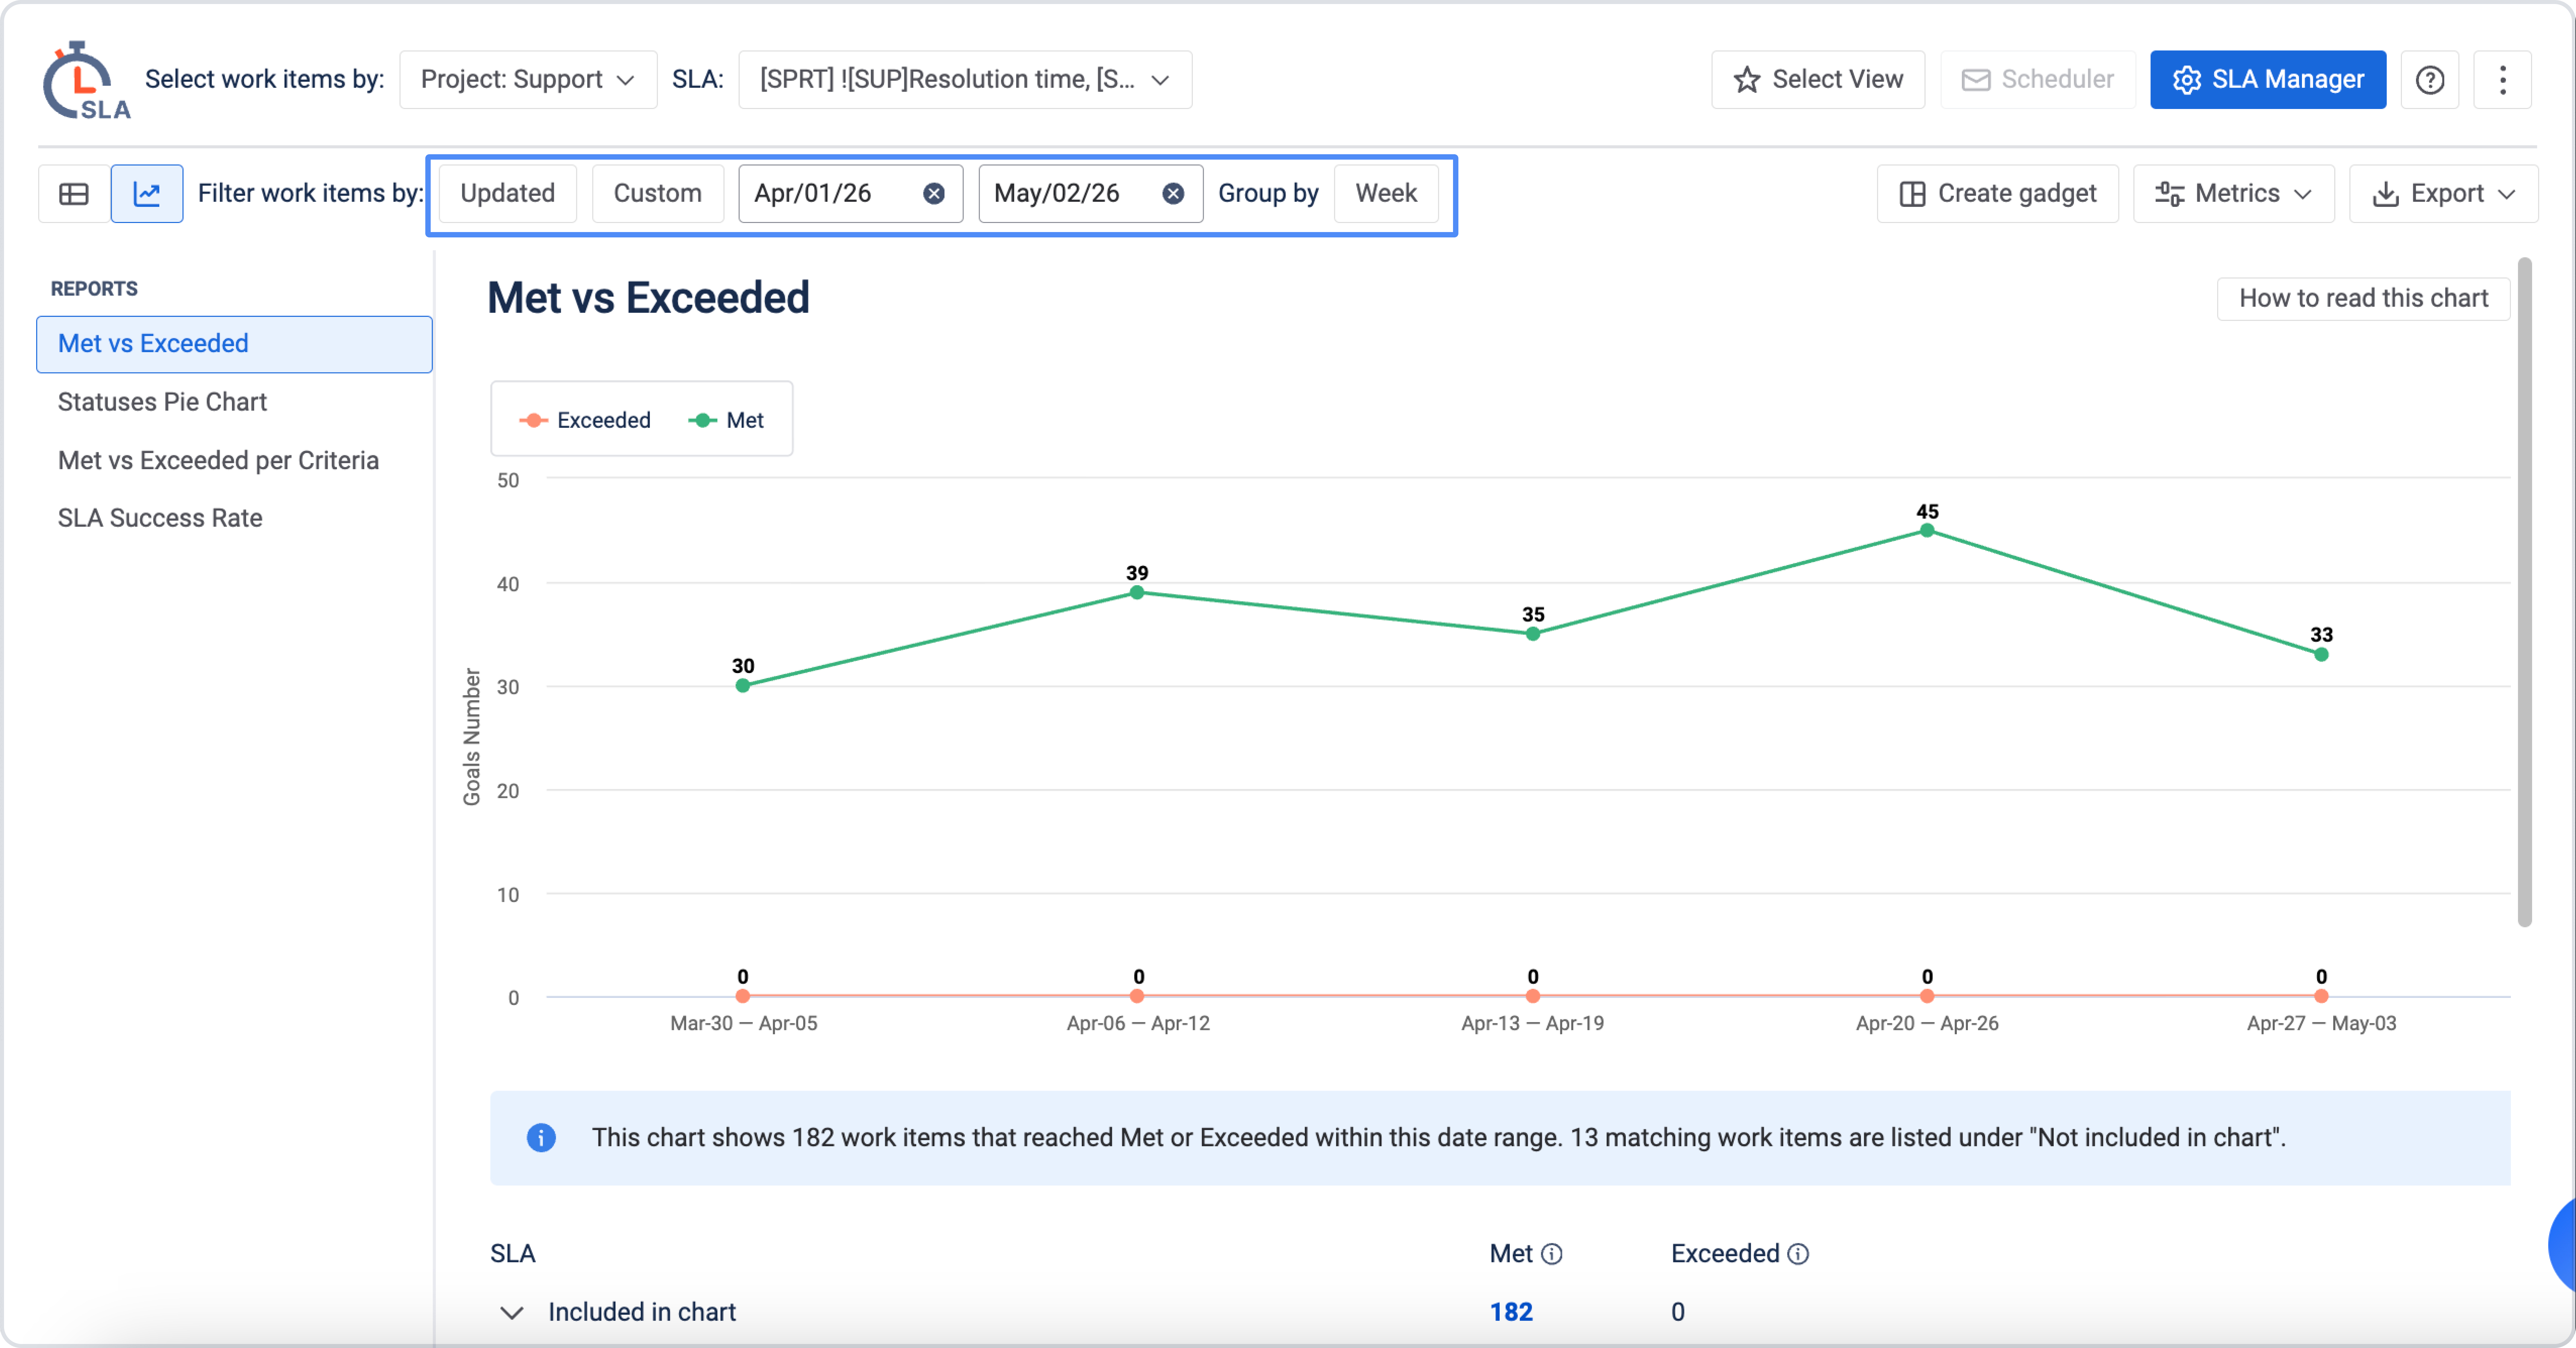Click the Apr-20 to Apr-26 Met data point

pyautogui.click(x=1927, y=530)
